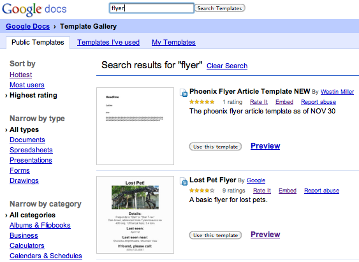Click the Search Templates button

click(x=220, y=8)
